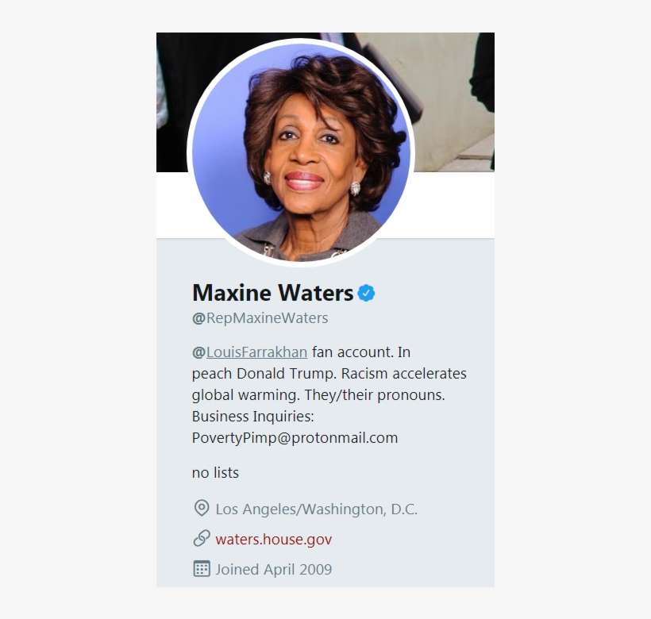Open the @LouisFarrakhan mention link
The height and width of the screenshot is (619, 651).
[x=249, y=352]
